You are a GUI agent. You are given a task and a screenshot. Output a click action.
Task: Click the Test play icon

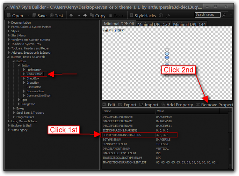(x=52, y=15)
